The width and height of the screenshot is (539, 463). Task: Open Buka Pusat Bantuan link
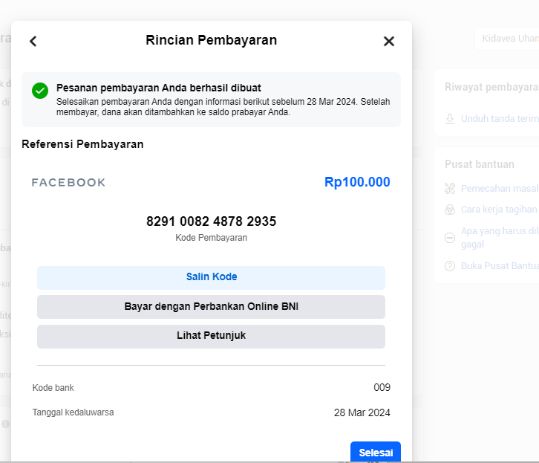(x=500, y=266)
